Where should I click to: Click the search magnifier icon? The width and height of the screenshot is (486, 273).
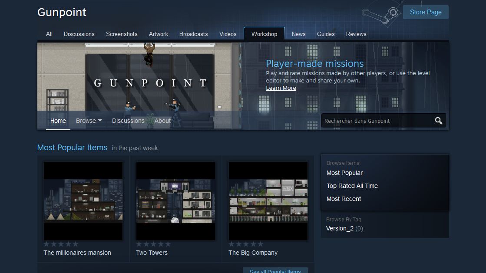[438, 121]
